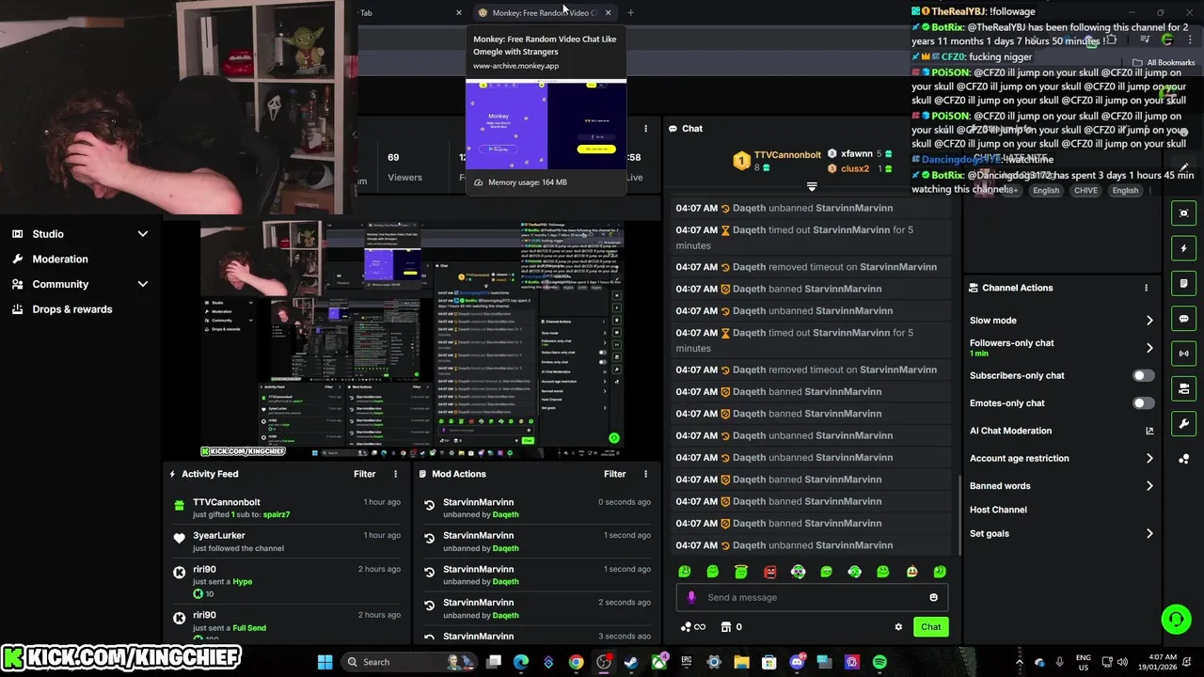Image resolution: width=1204 pixels, height=677 pixels.
Task: Click clusx2 in the chat leaderboard
Action: coord(855,169)
